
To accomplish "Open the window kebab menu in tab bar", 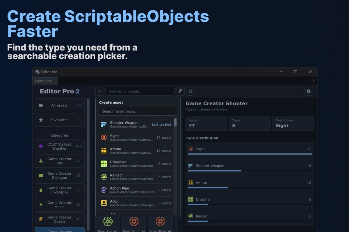I will tap(314, 81).
